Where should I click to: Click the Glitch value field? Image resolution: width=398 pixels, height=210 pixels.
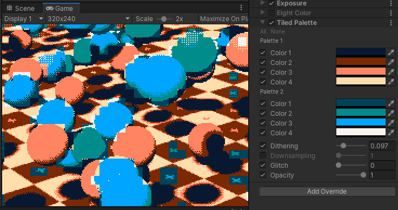pos(382,165)
